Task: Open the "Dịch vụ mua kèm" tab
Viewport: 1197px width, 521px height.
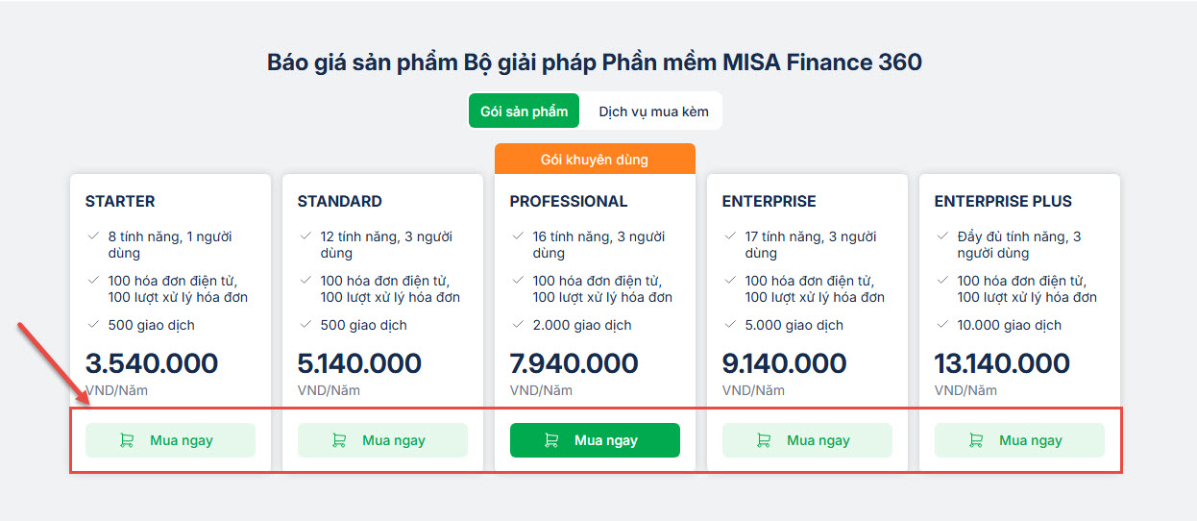Action: click(x=653, y=112)
